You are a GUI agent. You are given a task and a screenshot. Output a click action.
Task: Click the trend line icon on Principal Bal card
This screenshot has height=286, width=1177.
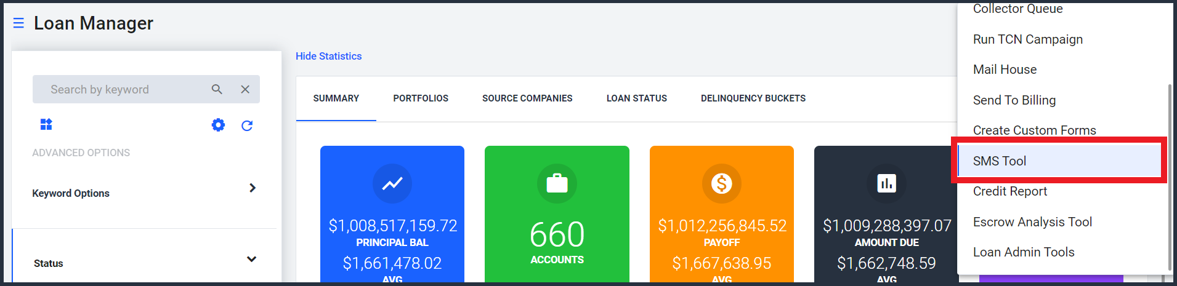click(x=392, y=183)
